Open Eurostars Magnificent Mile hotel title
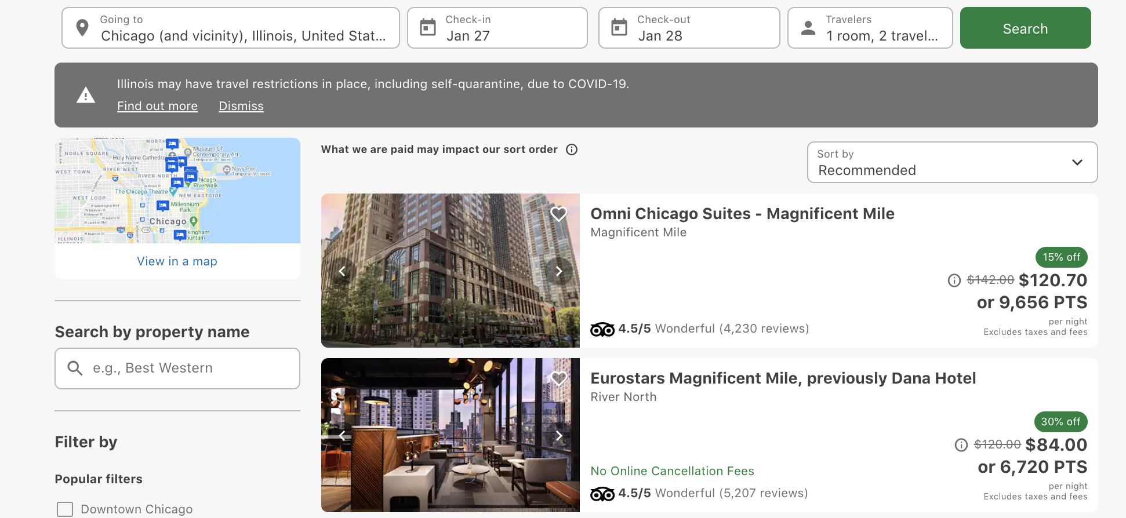 click(783, 378)
